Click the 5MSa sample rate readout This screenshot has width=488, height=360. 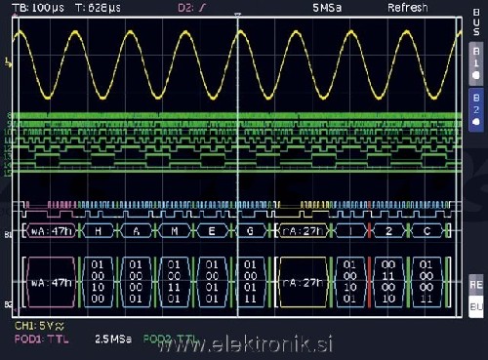tap(327, 8)
